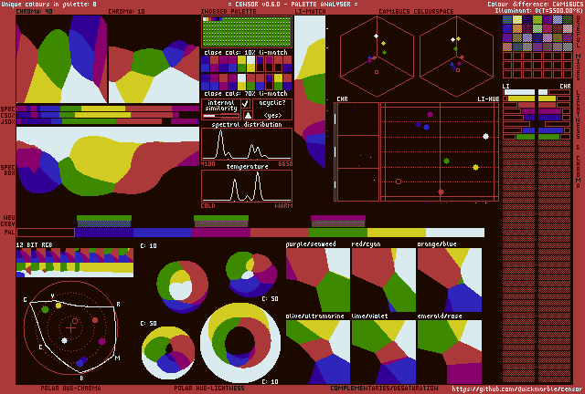
Task: Click the indexed palette green dotted grid
Action: [x=246, y=32]
